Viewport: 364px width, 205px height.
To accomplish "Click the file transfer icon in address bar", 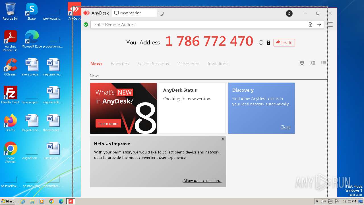I will (x=310, y=25).
